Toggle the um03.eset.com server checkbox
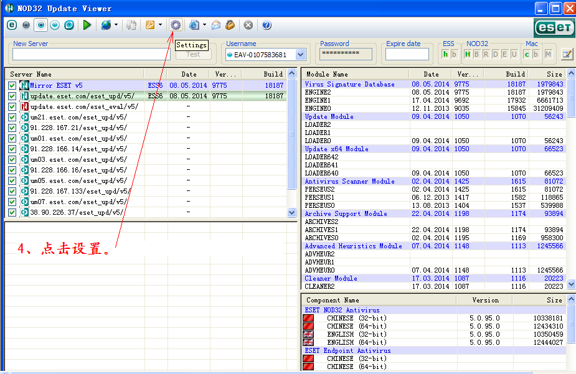Screen dimensions: 576x374 (12, 160)
